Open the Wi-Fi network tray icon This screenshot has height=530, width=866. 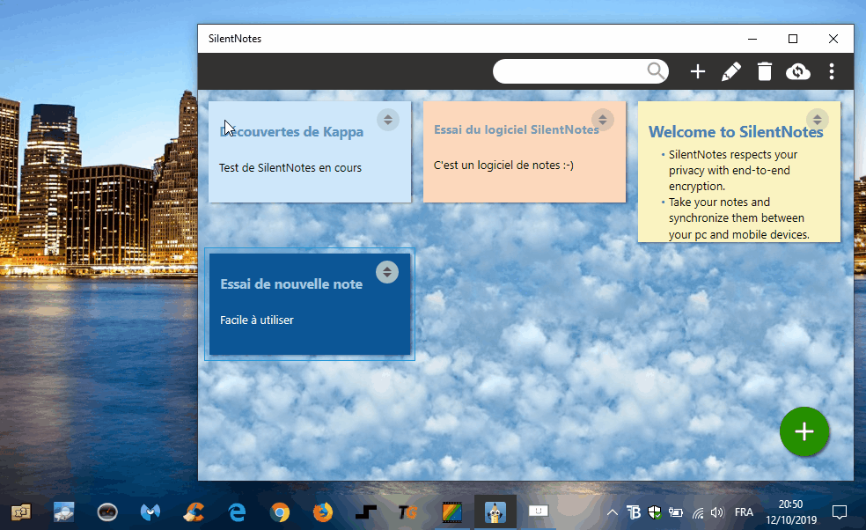point(698,513)
